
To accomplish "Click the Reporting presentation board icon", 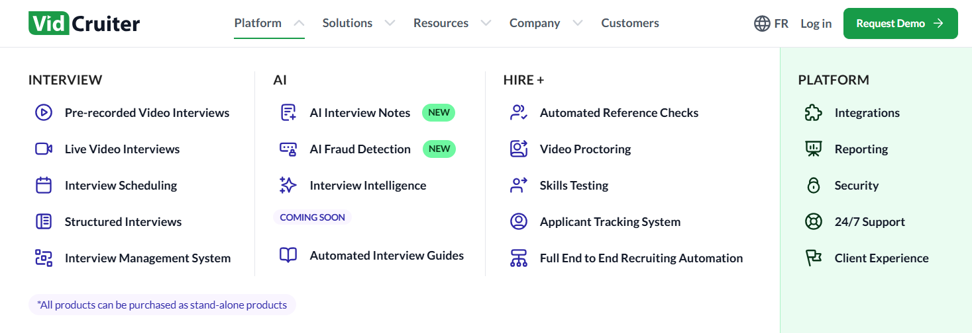I will 813,149.
